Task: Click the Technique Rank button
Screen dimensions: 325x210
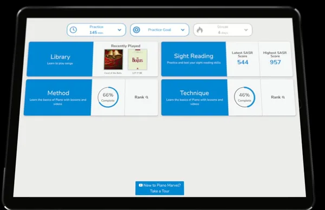Action: pos(278,97)
